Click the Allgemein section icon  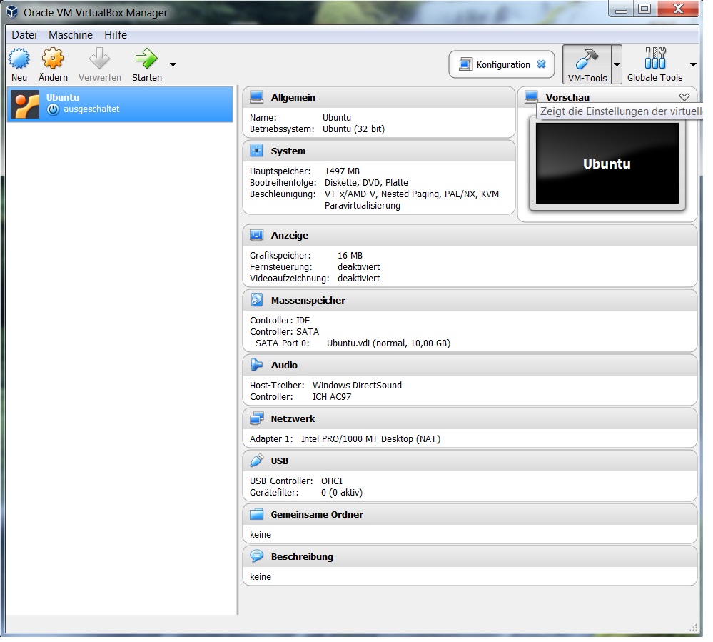click(x=256, y=97)
